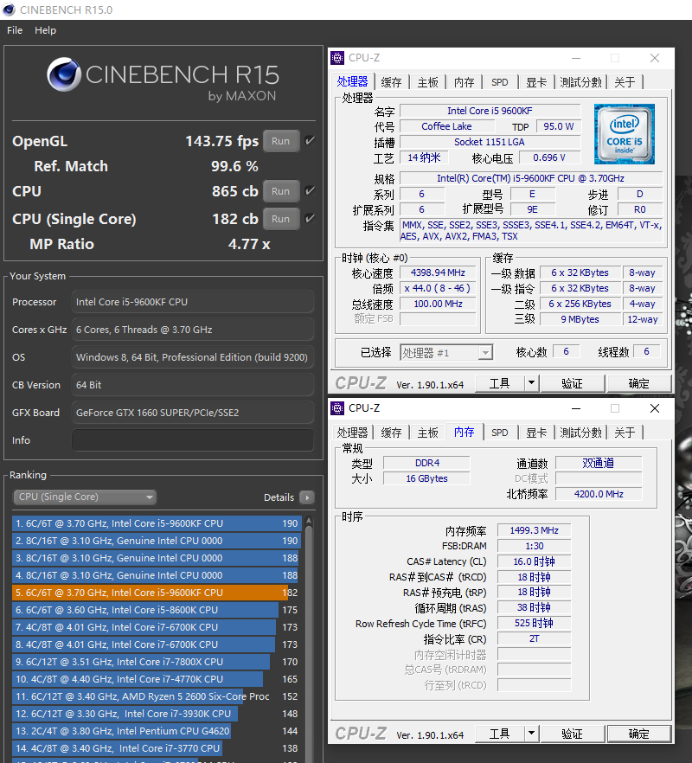Viewport: 692px width, 763px height.
Task: Switch to the 显卡 tab on the memory window
Action: point(537,432)
